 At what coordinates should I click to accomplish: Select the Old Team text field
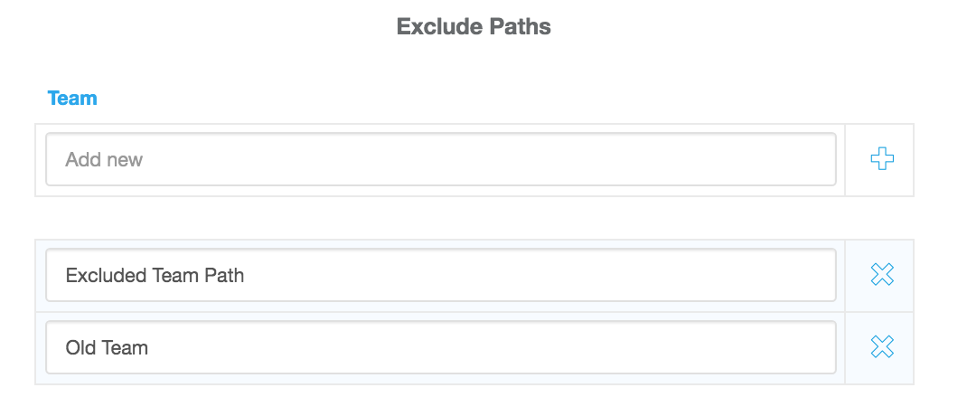click(440, 347)
